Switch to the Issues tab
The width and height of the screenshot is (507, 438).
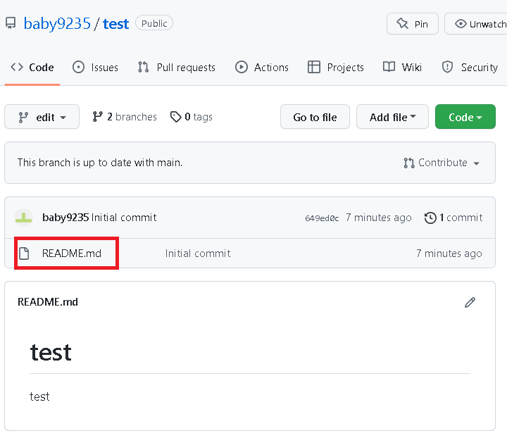point(95,67)
